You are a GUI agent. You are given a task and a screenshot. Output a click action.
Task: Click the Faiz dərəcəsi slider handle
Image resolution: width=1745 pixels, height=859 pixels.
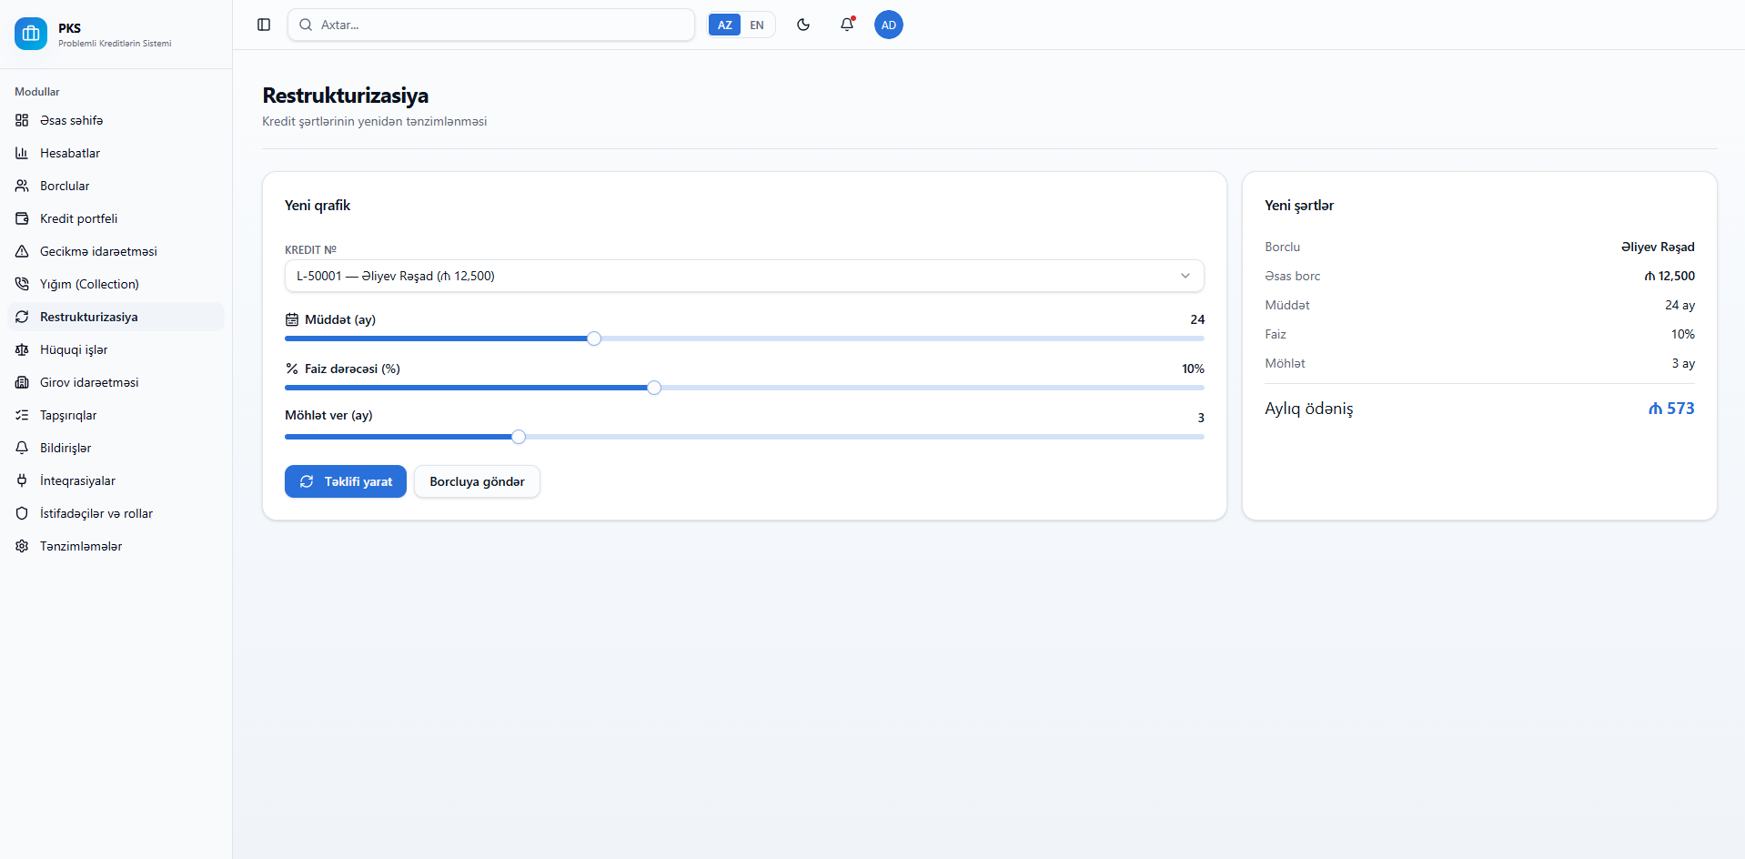coord(654,388)
